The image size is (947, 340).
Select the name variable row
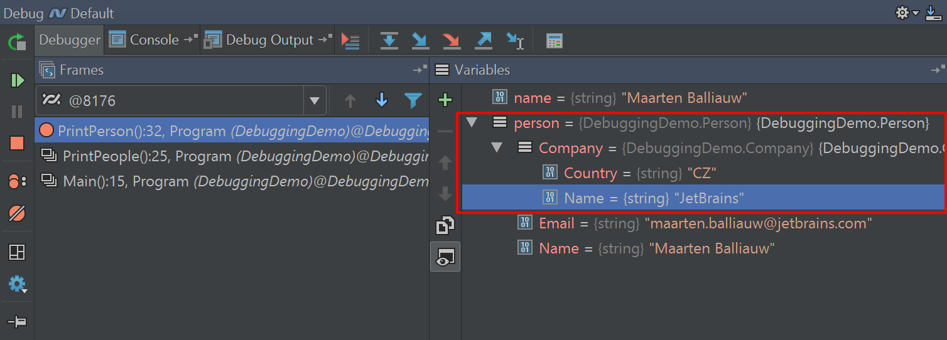[x=704, y=98]
